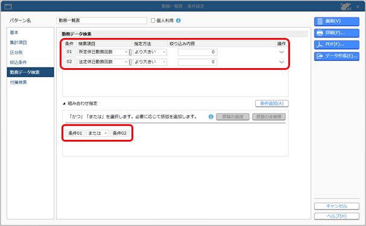
Task: Click the 印刷(P)... button
Action: point(336,33)
